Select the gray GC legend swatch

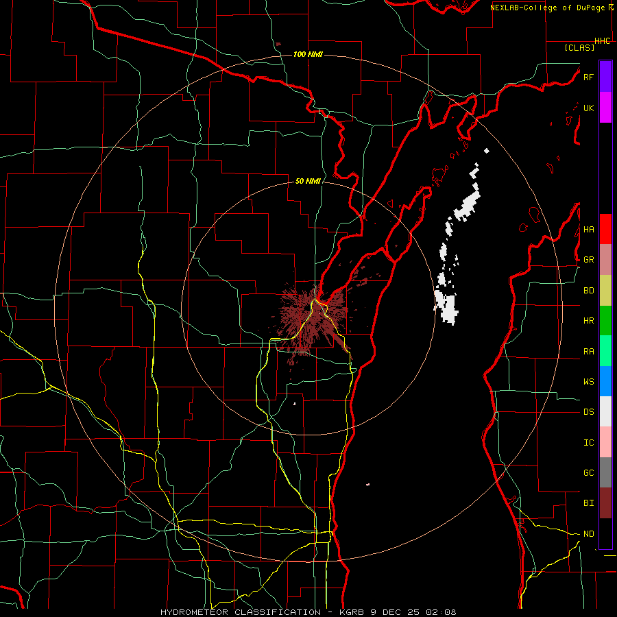click(605, 472)
